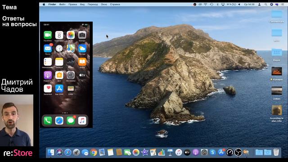Click the battery 91% indicator
This screenshot has height=162, width=288.
pos(231,4)
